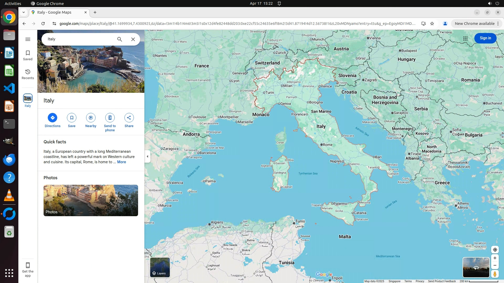Click the search magnifier icon

(120, 39)
